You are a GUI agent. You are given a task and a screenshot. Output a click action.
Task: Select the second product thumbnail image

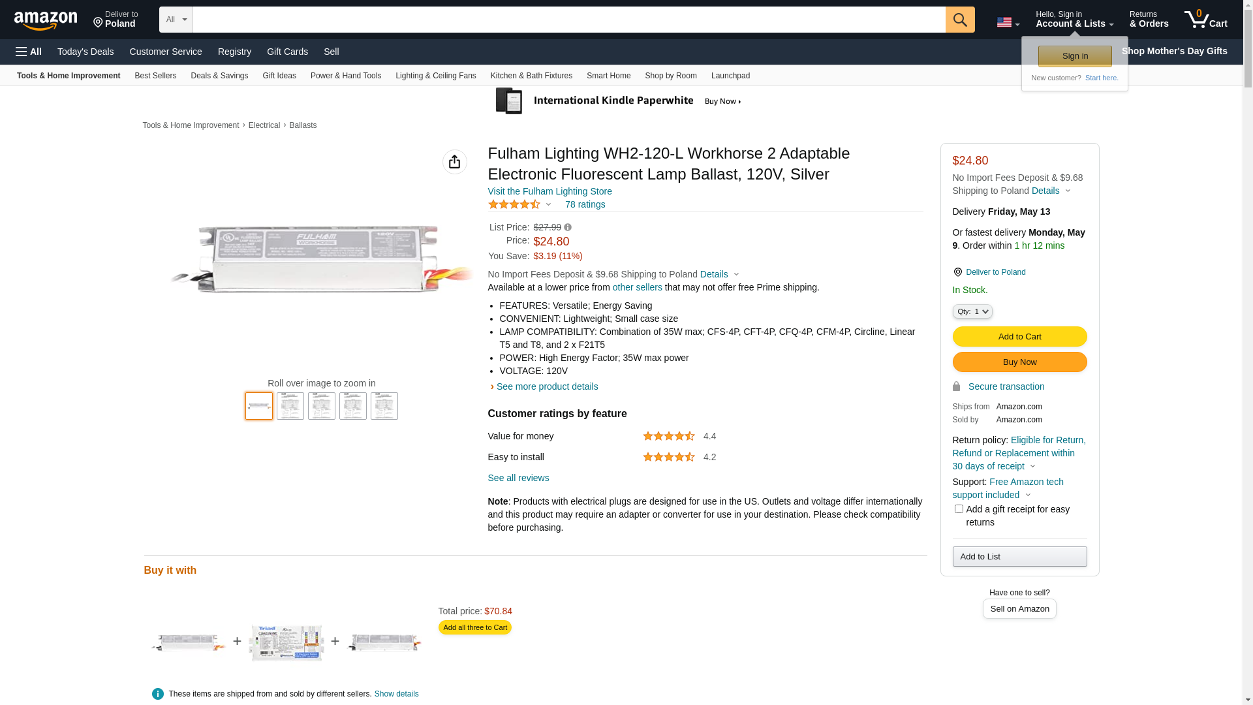coord(290,406)
